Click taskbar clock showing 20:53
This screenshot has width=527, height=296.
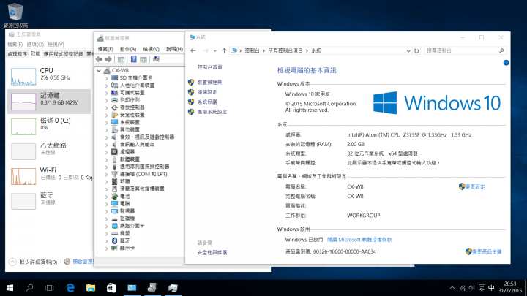pos(510,288)
